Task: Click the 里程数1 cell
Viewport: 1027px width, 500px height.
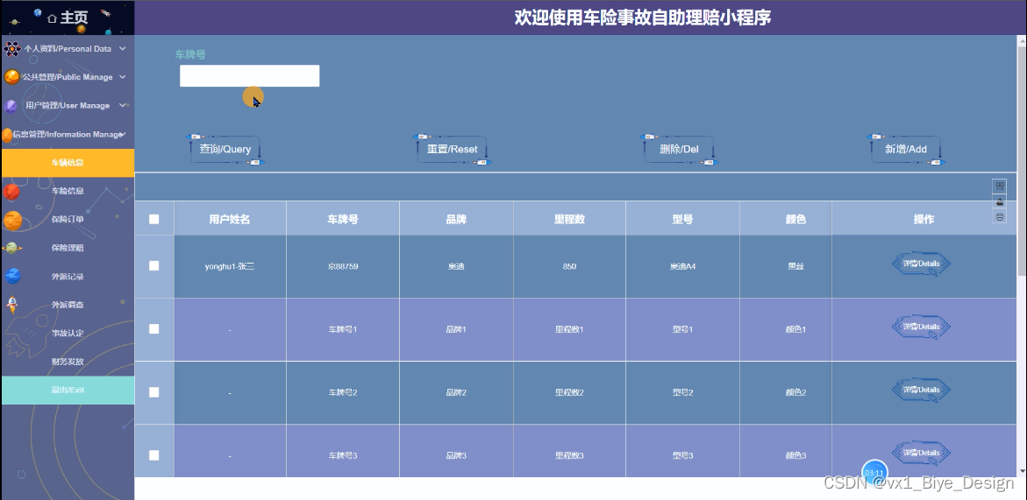Action: click(x=570, y=329)
